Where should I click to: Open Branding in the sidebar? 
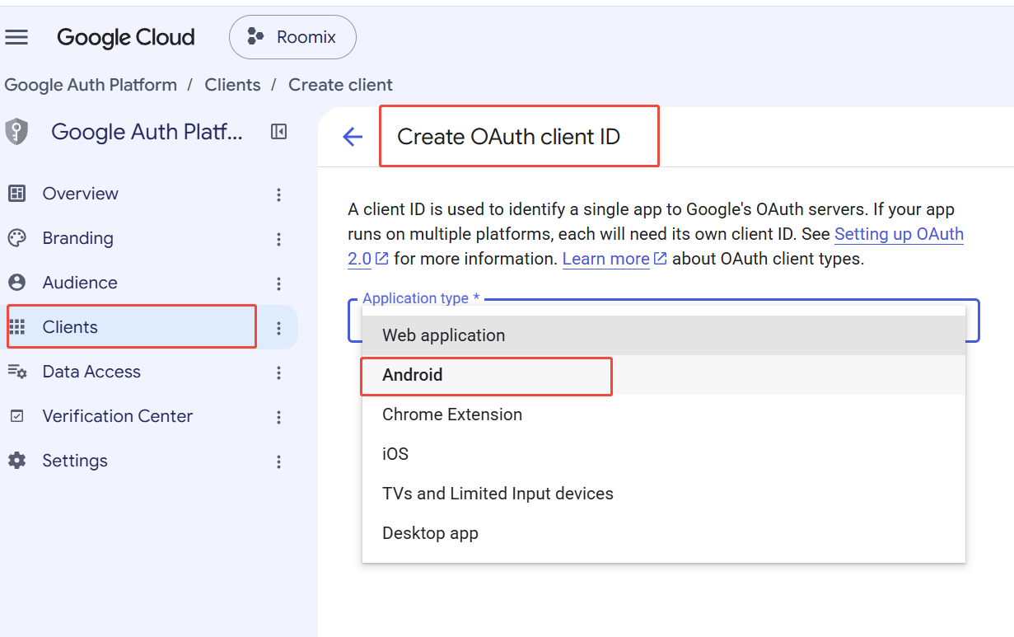[x=77, y=238]
